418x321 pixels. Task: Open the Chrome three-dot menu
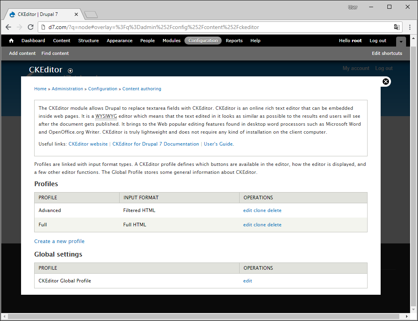coord(410,27)
